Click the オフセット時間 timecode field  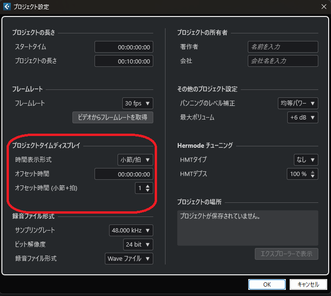coord(124,174)
